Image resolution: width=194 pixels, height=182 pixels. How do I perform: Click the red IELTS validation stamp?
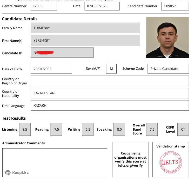coord(170,162)
